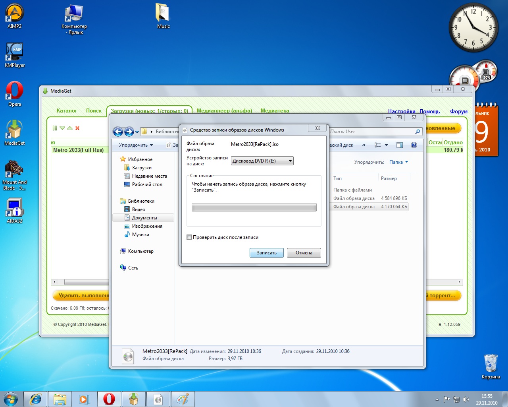Click the network tray icon
508x407 pixels.
coord(456,399)
